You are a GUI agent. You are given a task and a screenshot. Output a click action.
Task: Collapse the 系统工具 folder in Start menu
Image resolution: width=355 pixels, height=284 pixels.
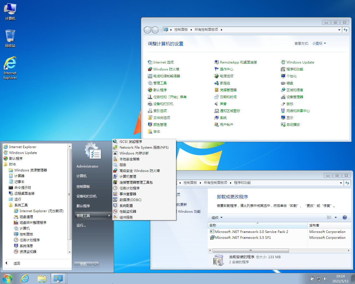21,205
